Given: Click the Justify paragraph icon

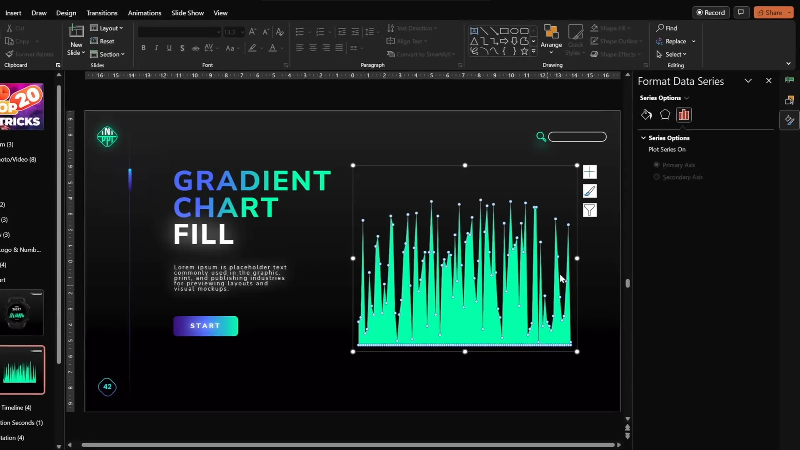Looking at the screenshot, I should [x=339, y=48].
